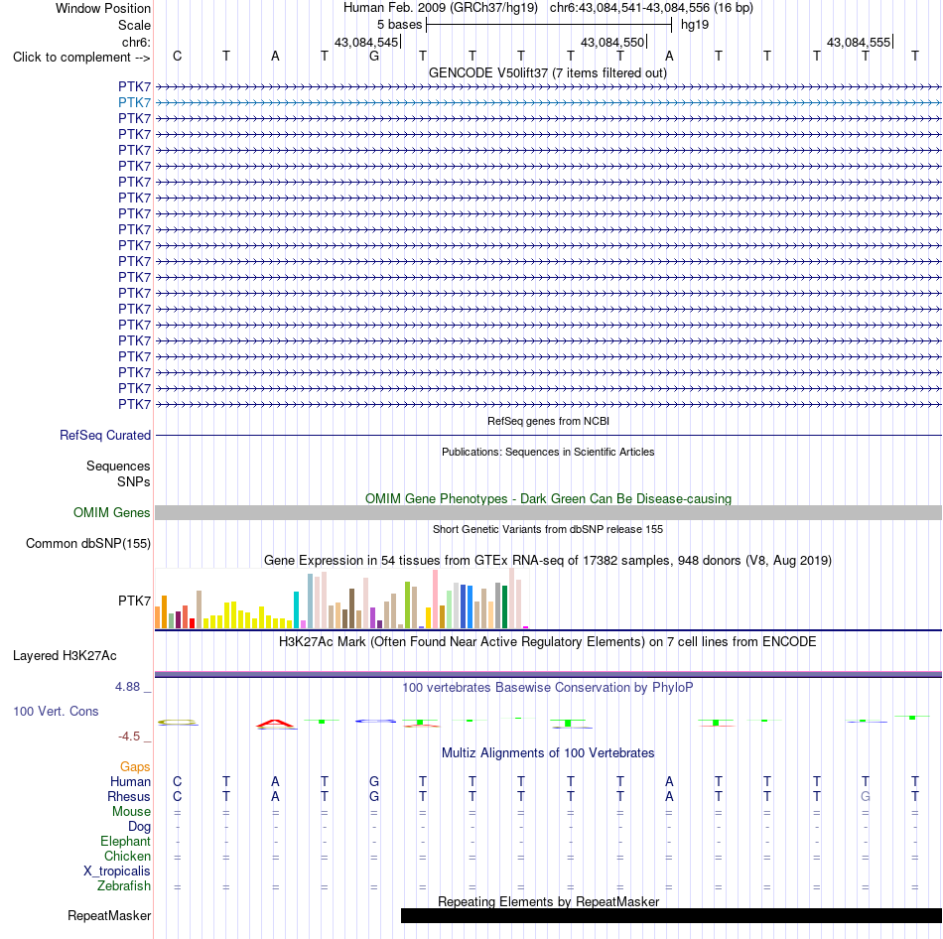943x939 pixels.
Task: Click the 'Dog' alignment row label
Action: point(139,827)
